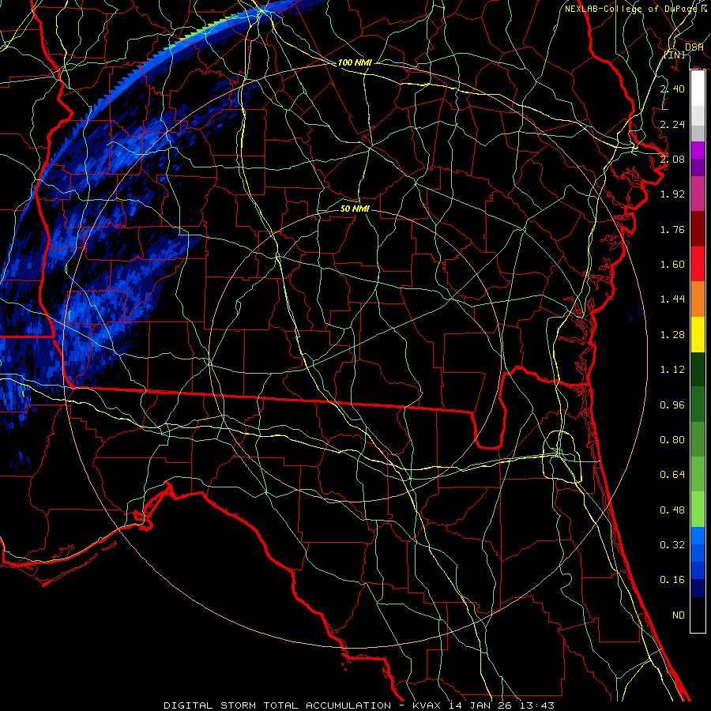Select the white swatch beside the 2.40 label
Viewport: 711px width, 711px height.
[x=698, y=88]
